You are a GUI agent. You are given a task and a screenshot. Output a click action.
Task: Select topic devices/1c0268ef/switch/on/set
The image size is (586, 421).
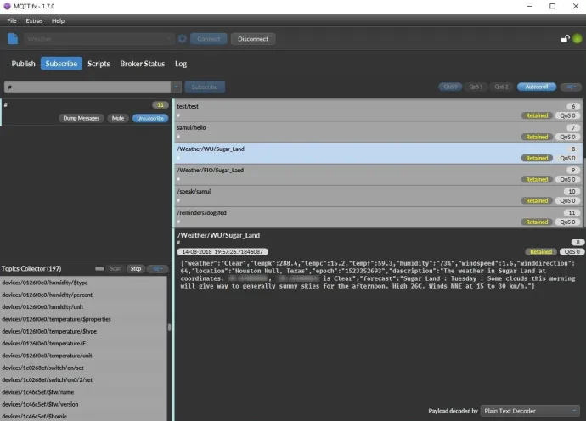(83, 368)
